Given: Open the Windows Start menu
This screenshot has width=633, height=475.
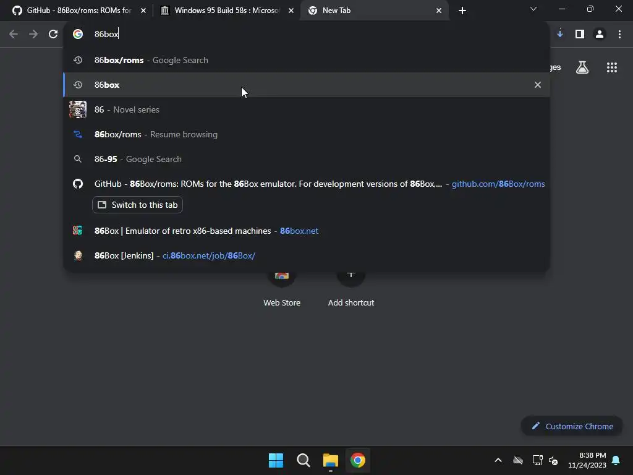Looking at the screenshot, I should [276, 460].
